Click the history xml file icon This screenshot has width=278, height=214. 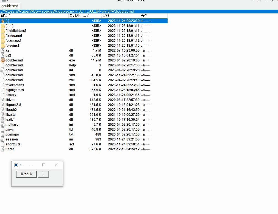3,95
